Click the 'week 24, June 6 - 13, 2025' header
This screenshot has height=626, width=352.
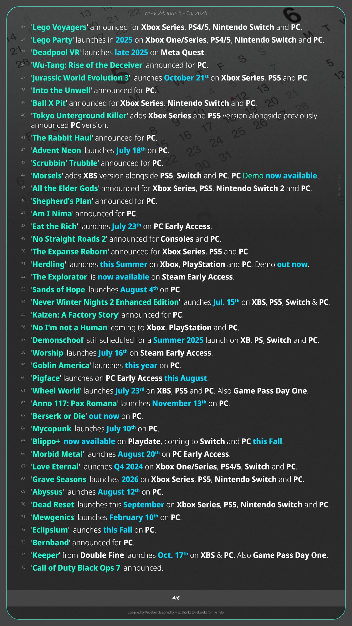[x=176, y=13]
